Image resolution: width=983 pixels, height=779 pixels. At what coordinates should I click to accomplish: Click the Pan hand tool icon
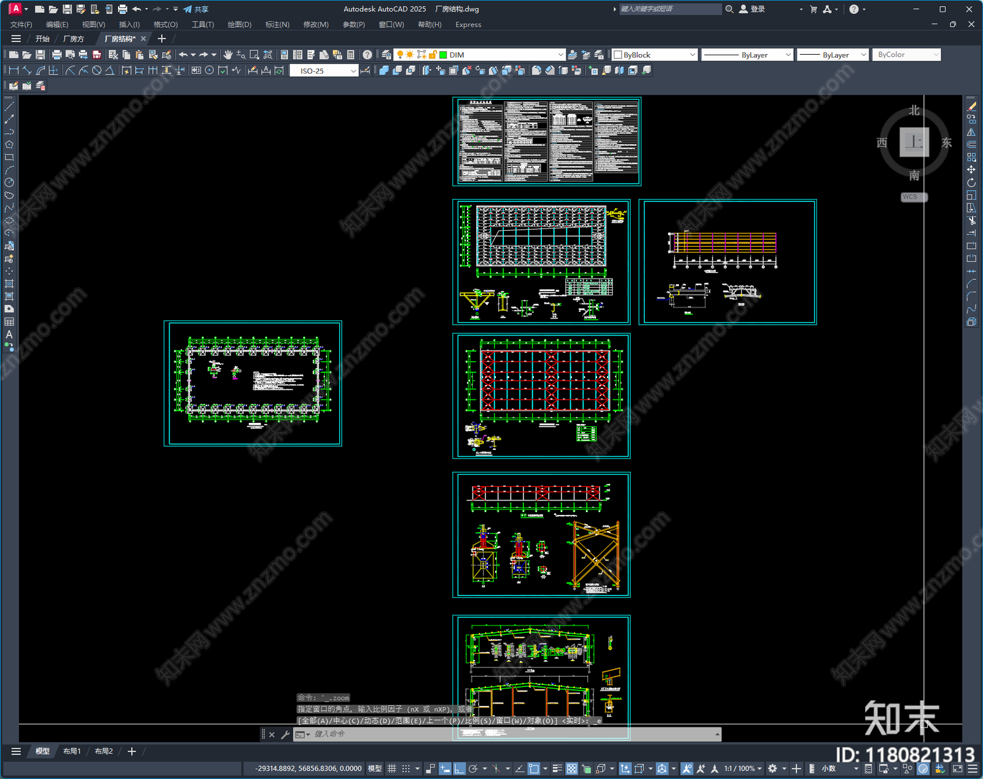228,55
